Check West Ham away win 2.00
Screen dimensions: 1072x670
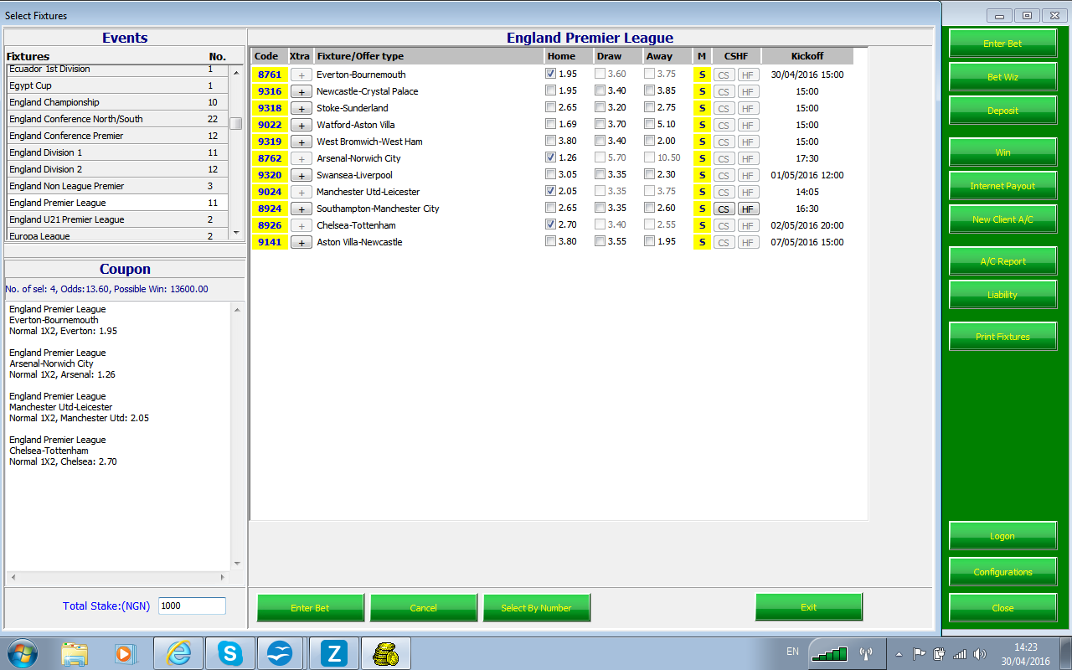coord(650,141)
